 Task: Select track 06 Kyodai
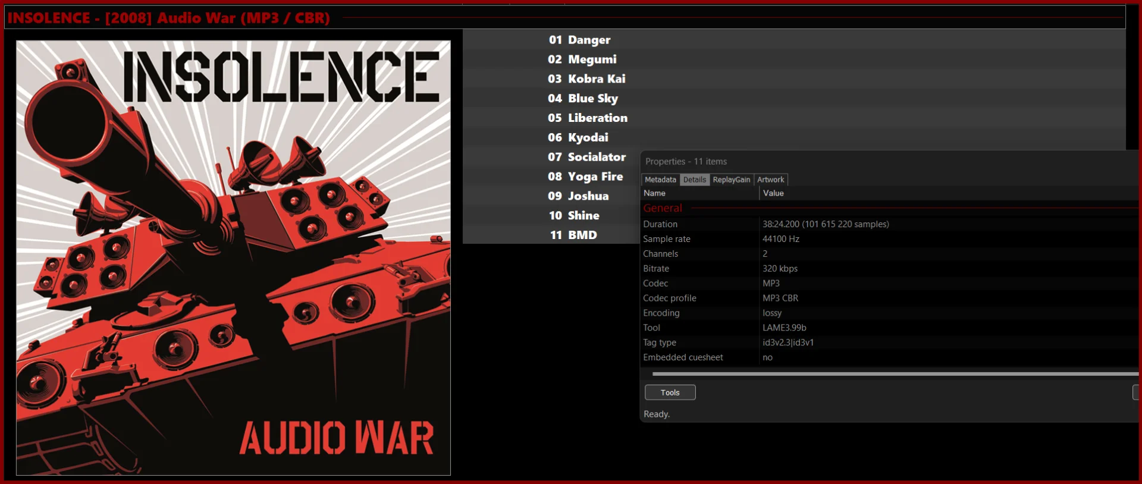tap(794, 137)
